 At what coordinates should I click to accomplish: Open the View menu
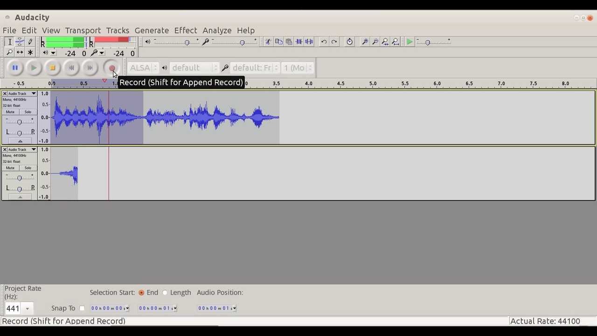coord(51,30)
